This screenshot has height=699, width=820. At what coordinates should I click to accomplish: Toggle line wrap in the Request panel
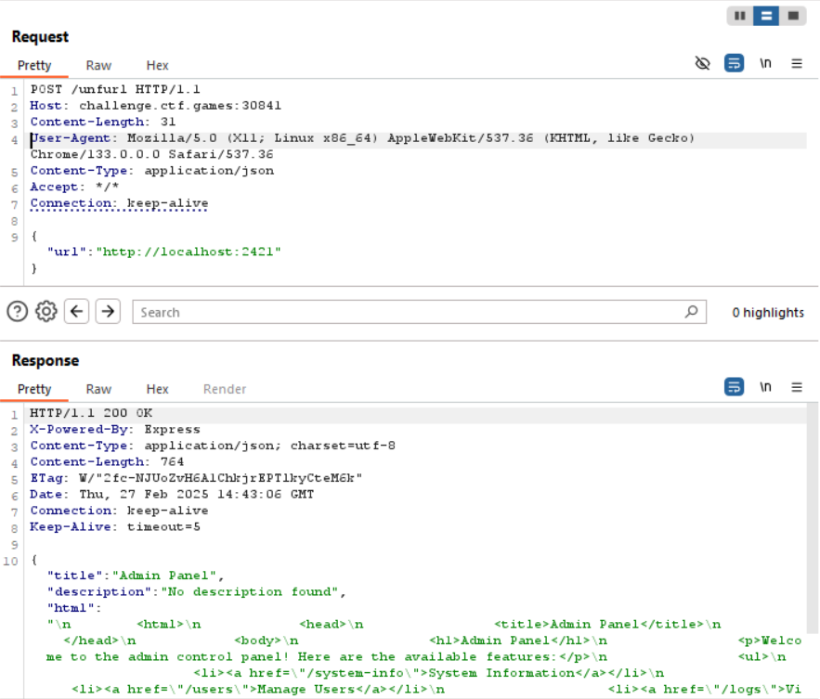click(x=734, y=64)
